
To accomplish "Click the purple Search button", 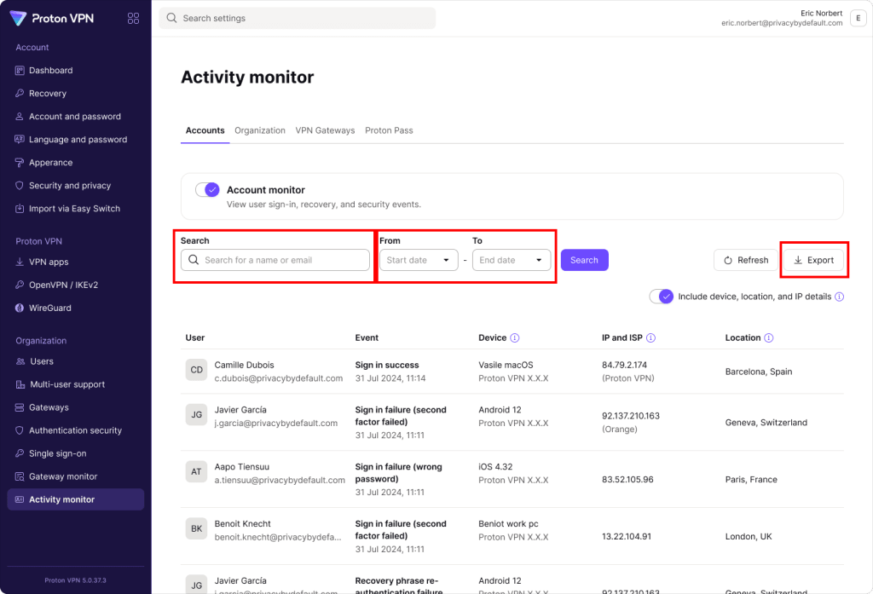I will [x=584, y=260].
